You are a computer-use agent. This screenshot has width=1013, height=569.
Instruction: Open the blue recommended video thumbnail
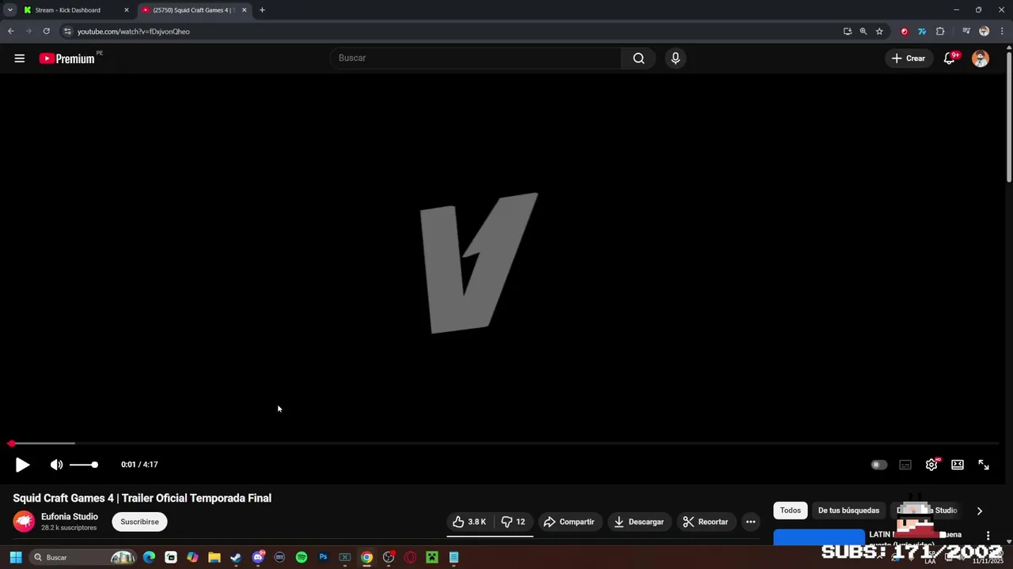click(x=819, y=537)
